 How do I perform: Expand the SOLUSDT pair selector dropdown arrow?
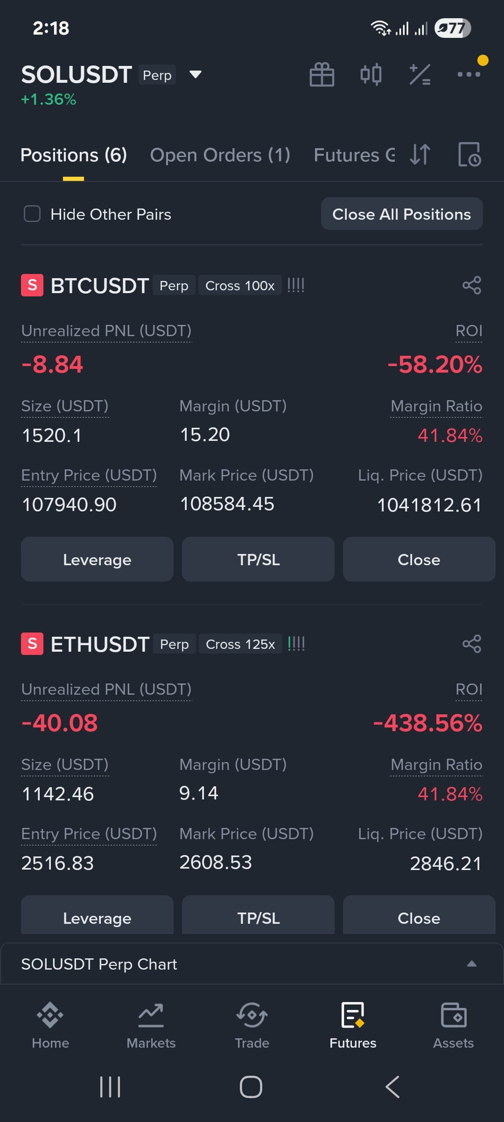(x=196, y=75)
